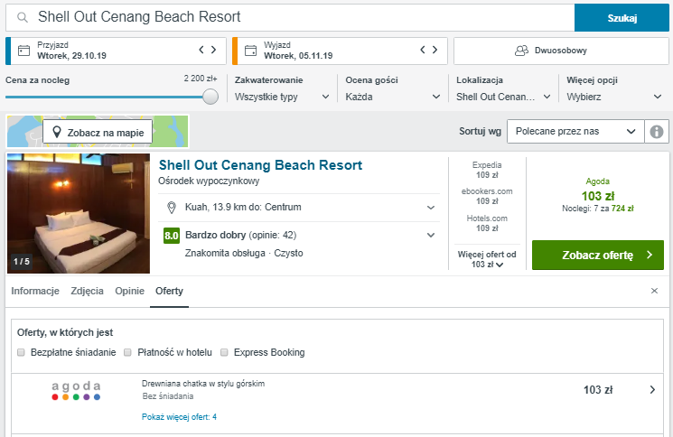
Task: Expand Więcej ofert od 103 zł
Action: [487, 259]
